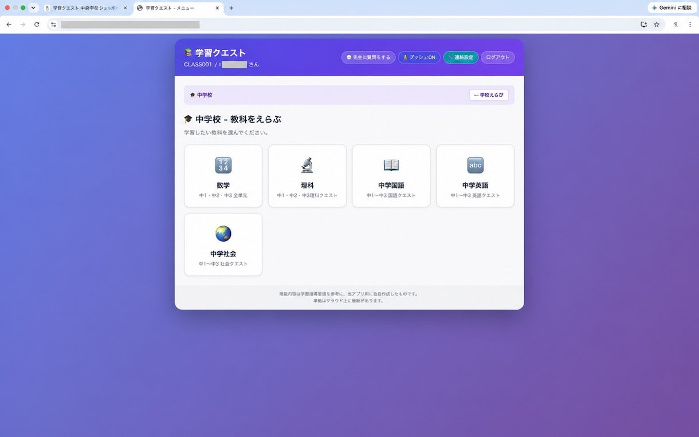Close the 学習クエスト - メニュー tab
699x437 pixels.
pos(218,8)
